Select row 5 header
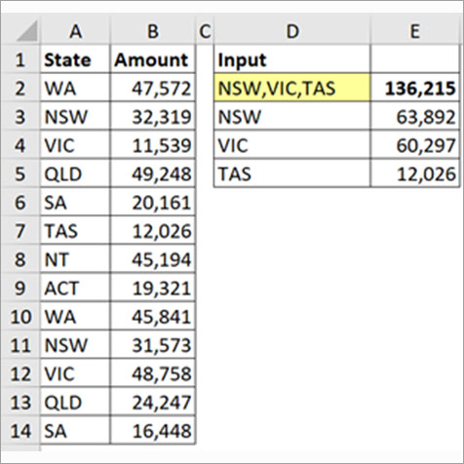464x464 pixels. (20, 174)
